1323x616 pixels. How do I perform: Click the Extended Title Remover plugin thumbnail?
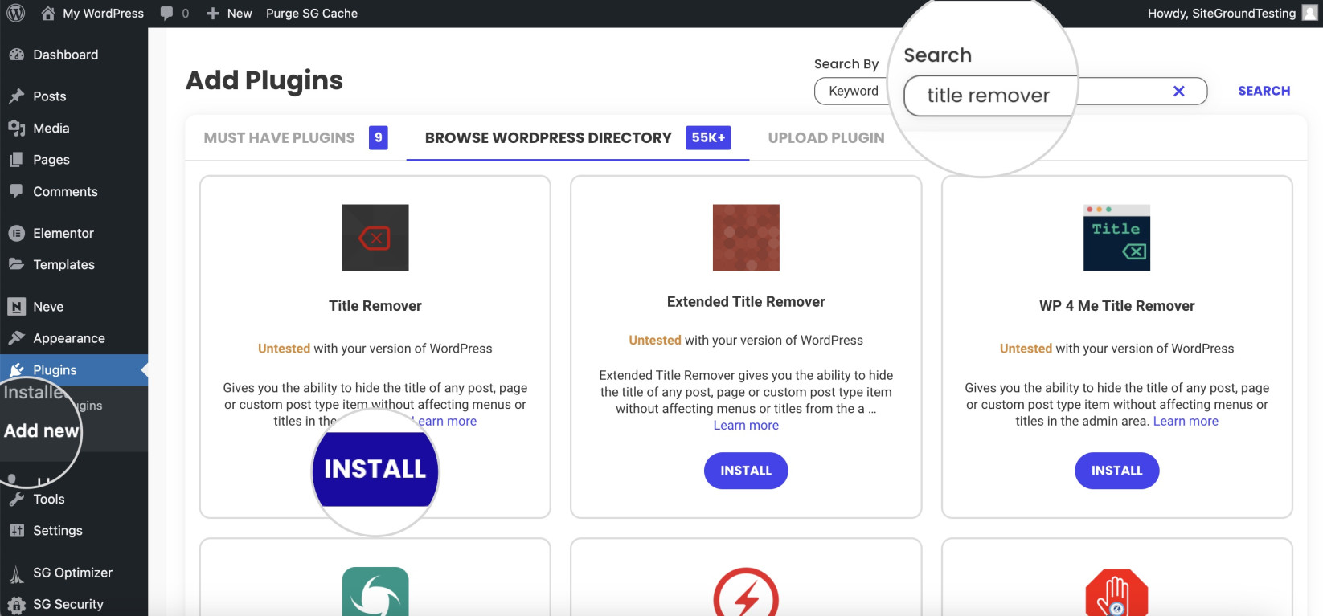(746, 238)
